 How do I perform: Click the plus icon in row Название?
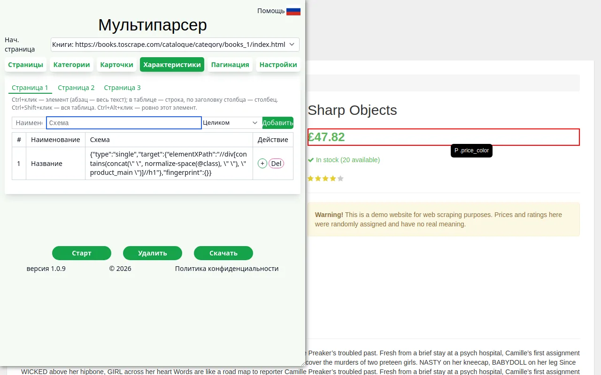262,164
